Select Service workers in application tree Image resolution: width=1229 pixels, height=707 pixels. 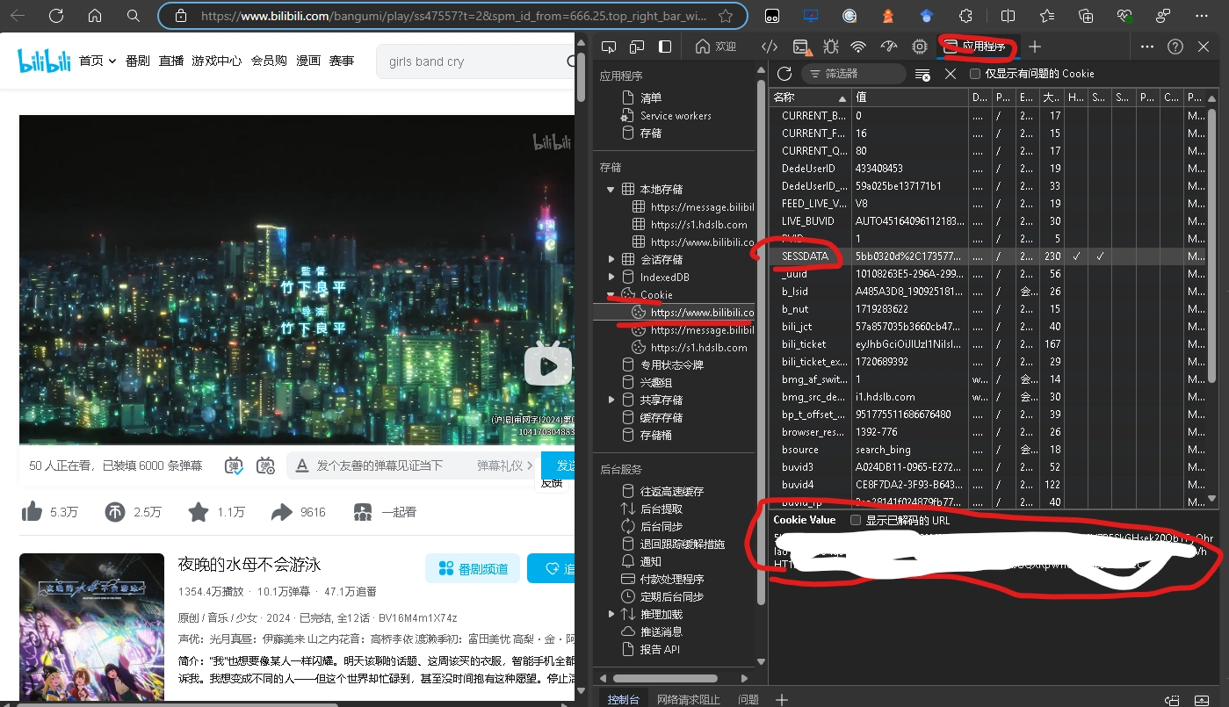click(x=676, y=116)
